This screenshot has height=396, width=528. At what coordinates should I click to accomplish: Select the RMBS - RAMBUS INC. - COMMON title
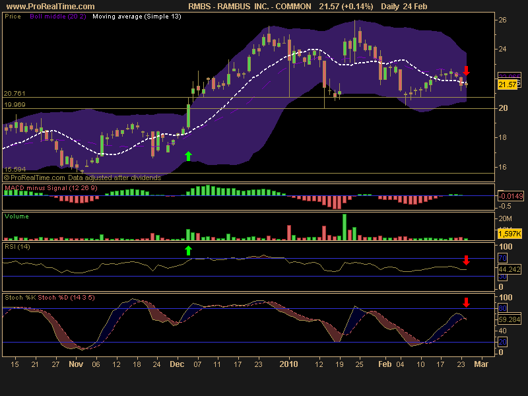(249, 7)
